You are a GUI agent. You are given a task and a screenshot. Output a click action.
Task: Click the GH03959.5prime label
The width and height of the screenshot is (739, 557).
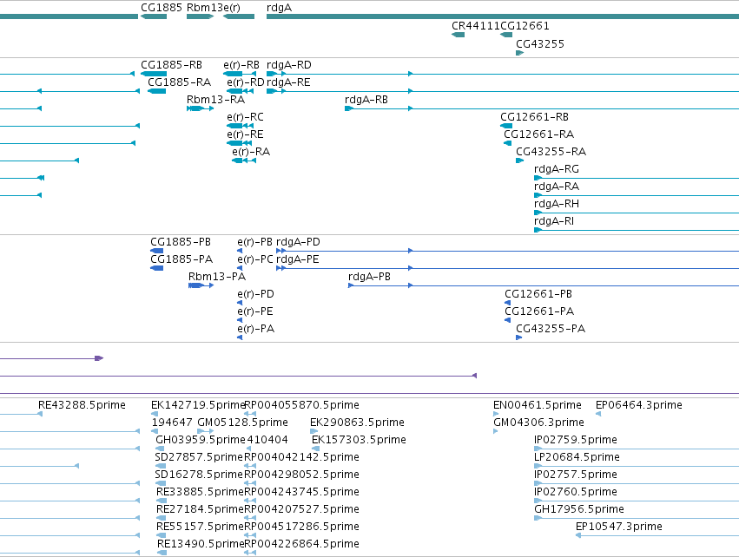click(201, 440)
